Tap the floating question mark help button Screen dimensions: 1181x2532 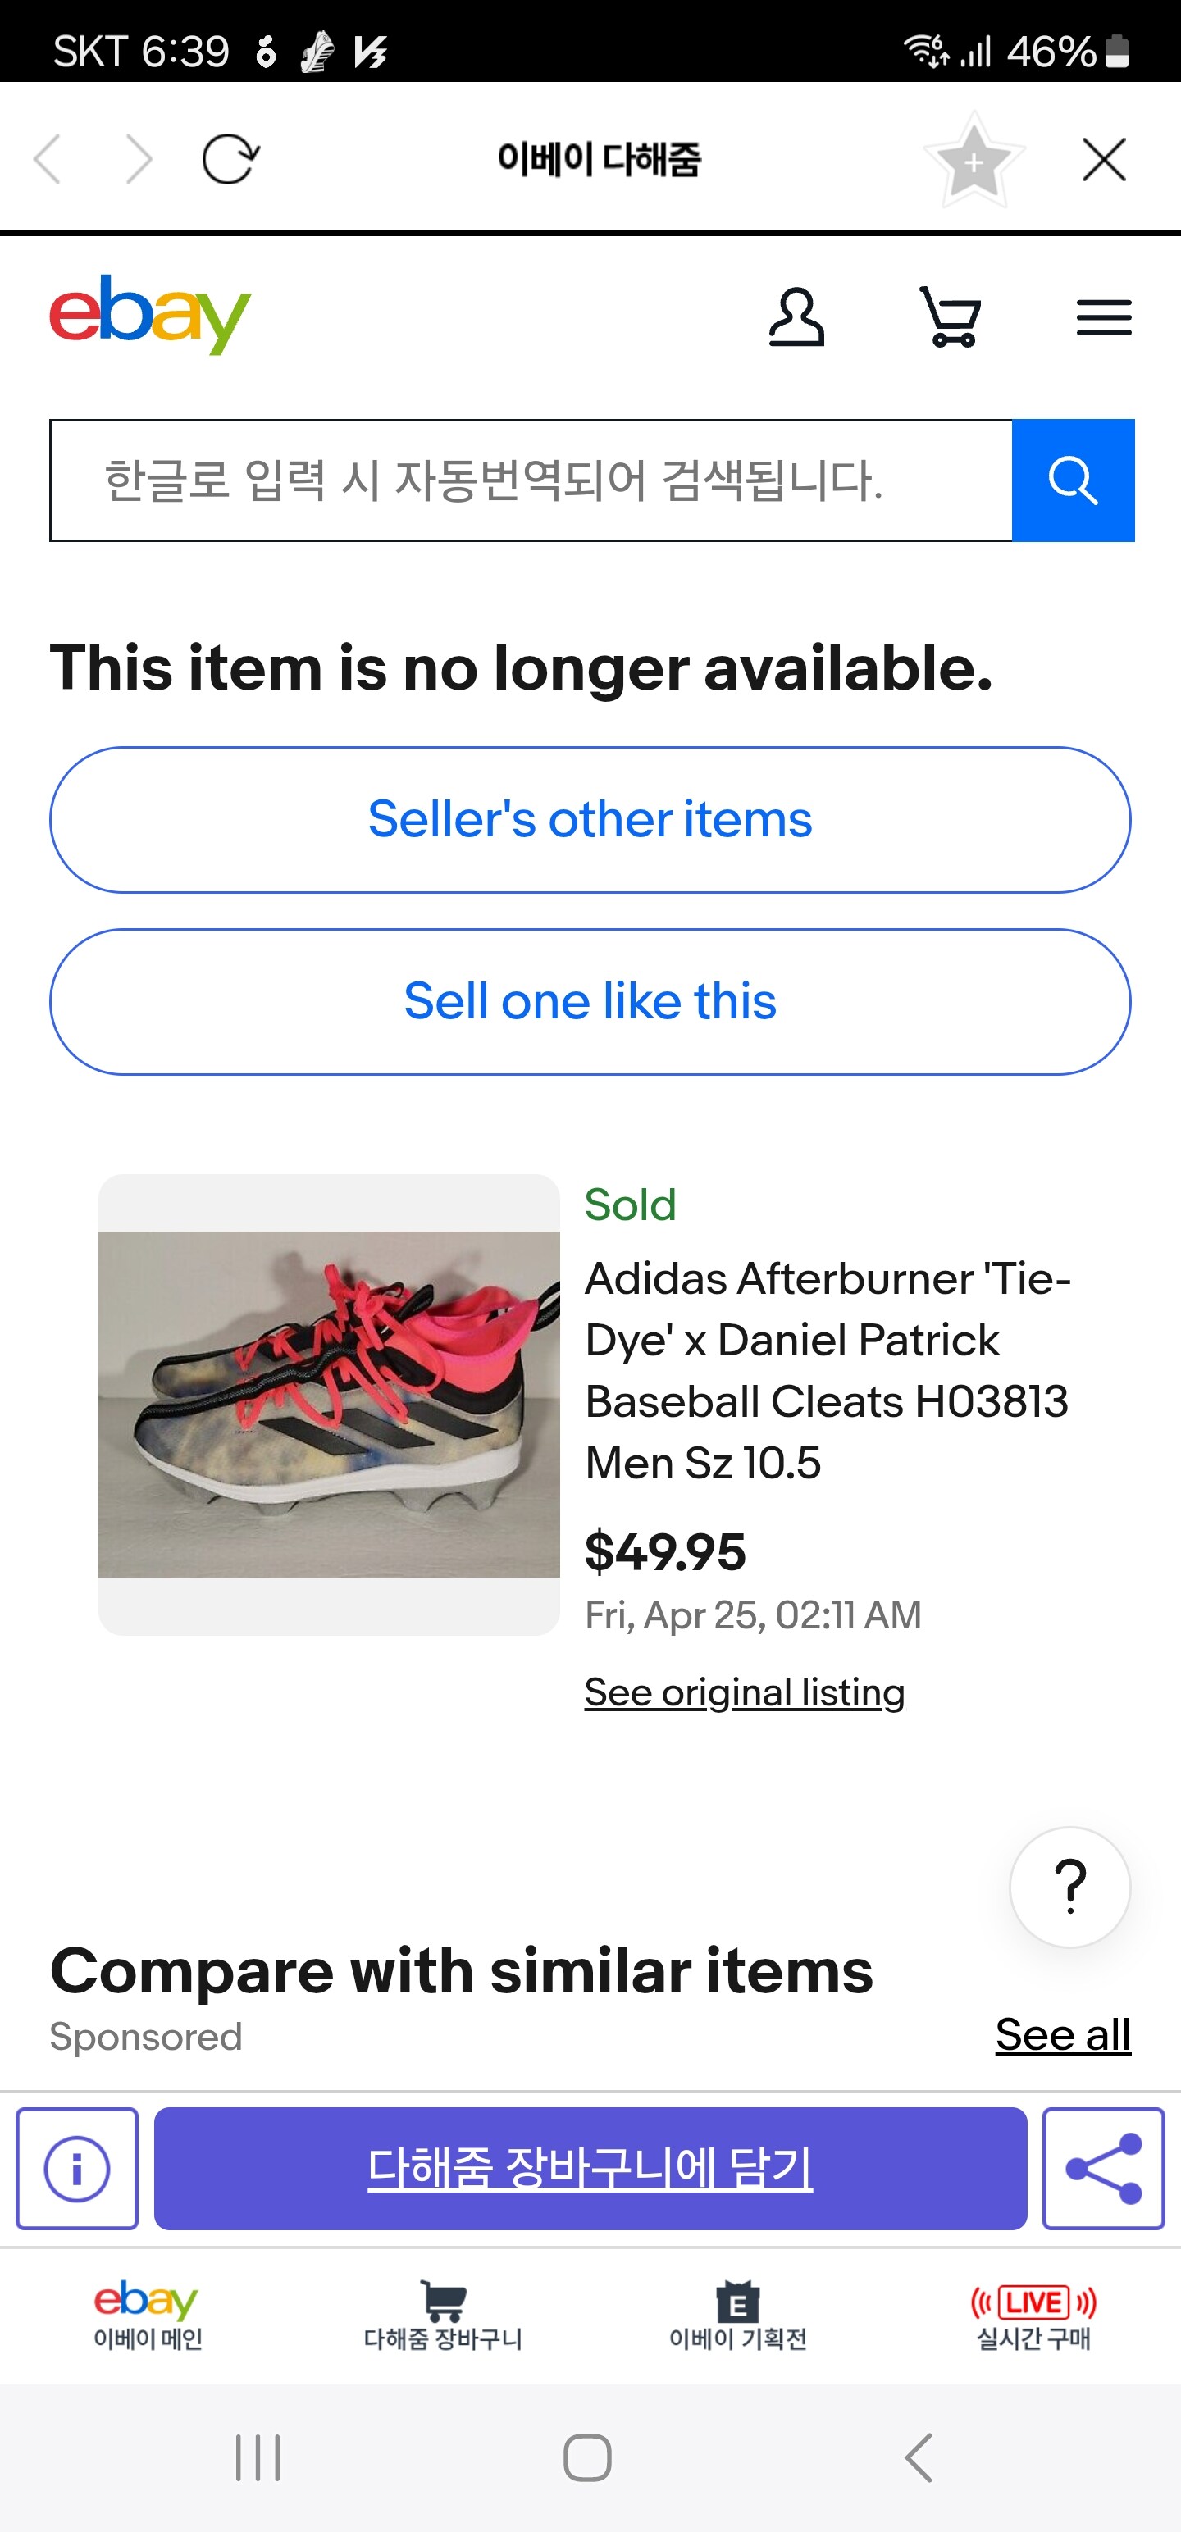pyautogui.click(x=1069, y=1886)
